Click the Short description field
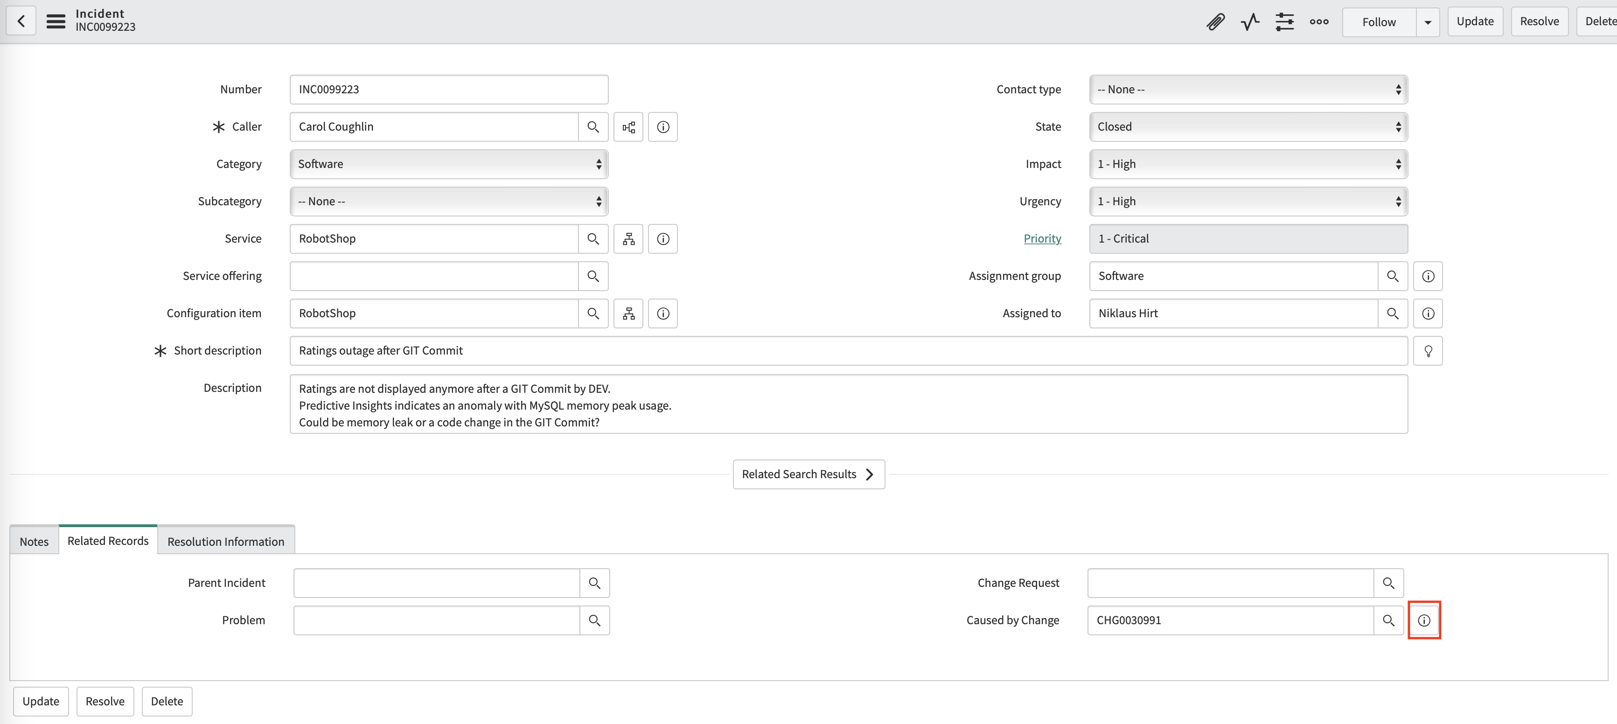This screenshot has height=724, width=1617. tap(849, 351)
